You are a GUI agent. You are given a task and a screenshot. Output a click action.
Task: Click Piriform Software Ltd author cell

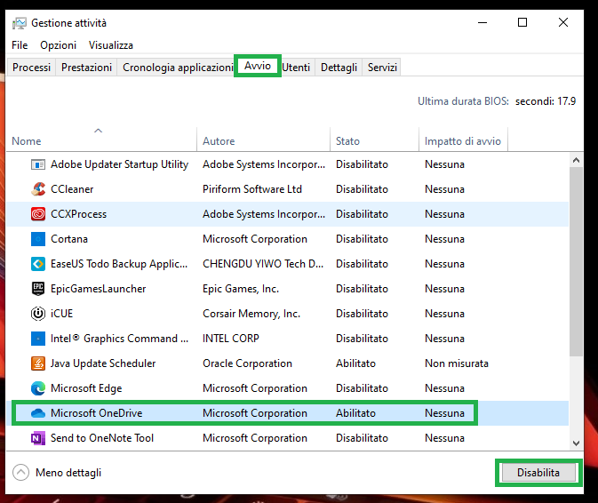pyautogui.click(x=252, y=189)
